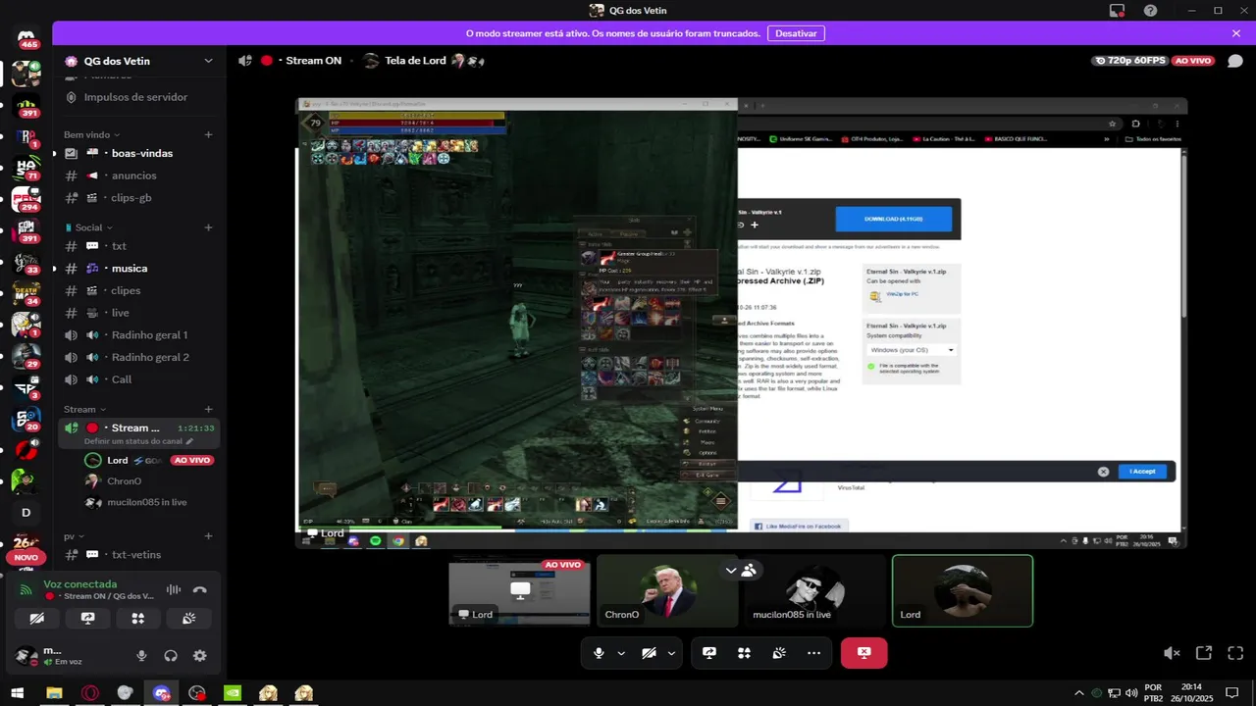Pop out the stream to a window
The image size is (1256, 706).
pos(1204,653)
